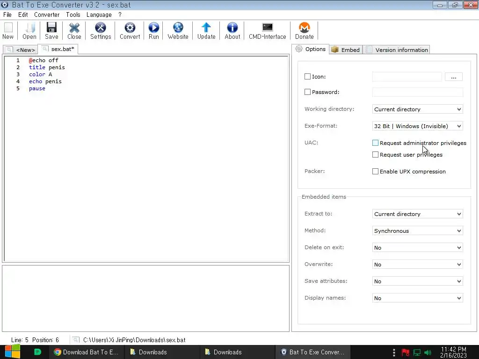Click the 'echo penis' line in editor
Viewport: 479px width, 359px height.
45,81
